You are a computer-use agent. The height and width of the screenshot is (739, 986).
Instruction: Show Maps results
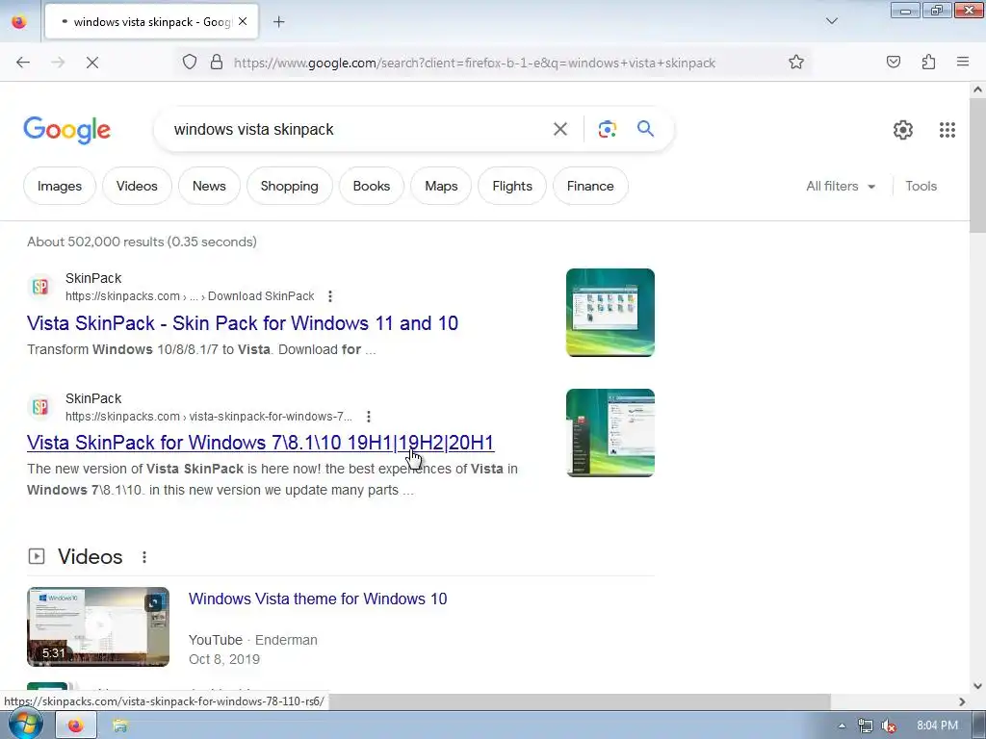coord(441,186)
